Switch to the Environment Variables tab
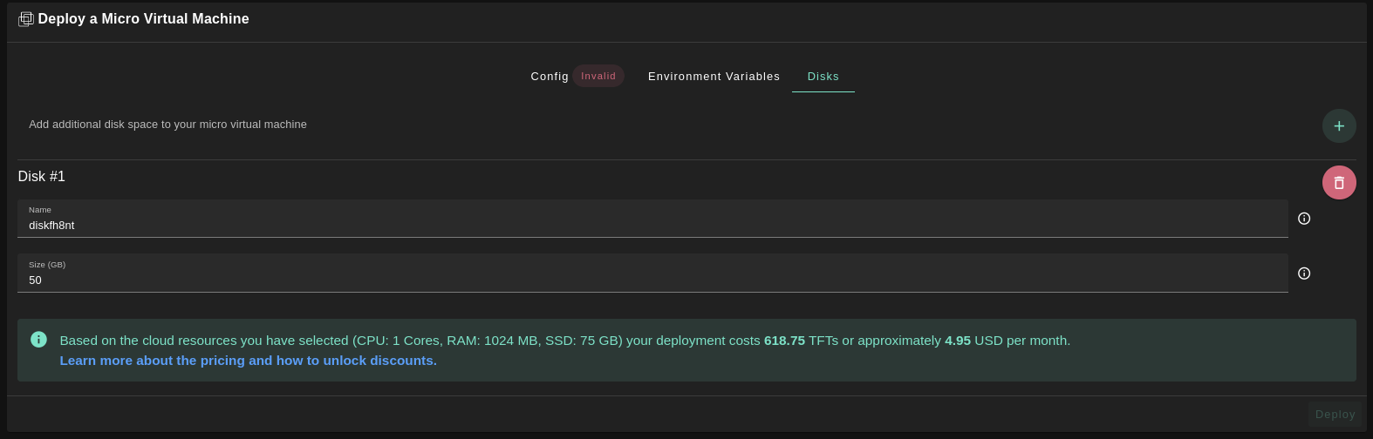The height and width of the screenshot is (439, 1373). point(714,77)
